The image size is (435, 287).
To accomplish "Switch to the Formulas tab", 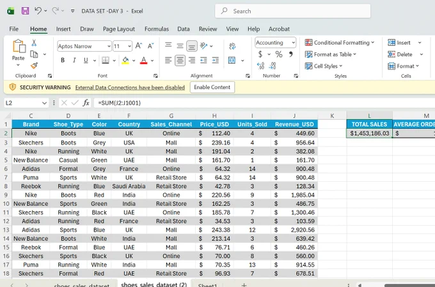I will (157, 29).
